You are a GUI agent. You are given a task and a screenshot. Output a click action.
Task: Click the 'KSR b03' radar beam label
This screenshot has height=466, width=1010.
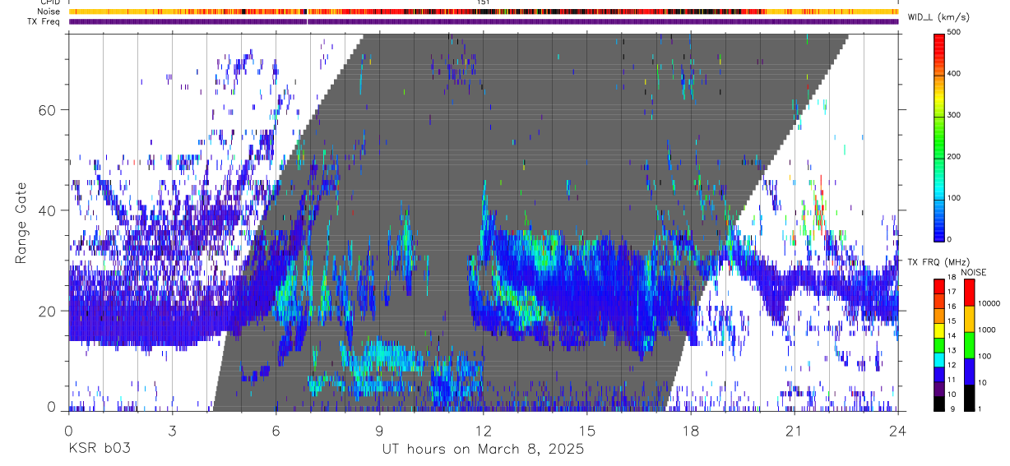(x=99, y=450)
